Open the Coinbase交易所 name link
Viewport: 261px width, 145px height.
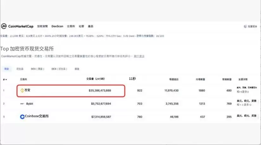tap(37, 116)
